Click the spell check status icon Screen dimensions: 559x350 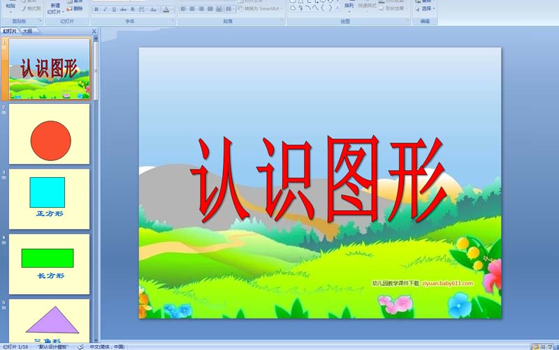pos(80,347)
